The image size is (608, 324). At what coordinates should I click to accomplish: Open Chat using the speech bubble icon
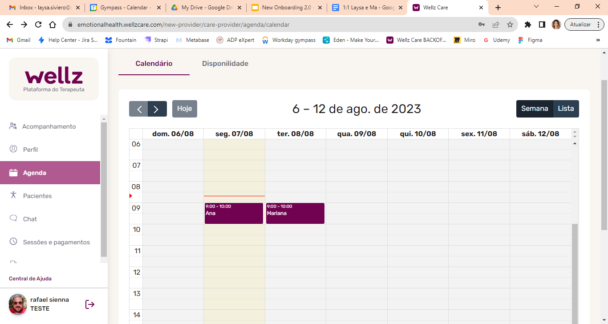[13, 219]
